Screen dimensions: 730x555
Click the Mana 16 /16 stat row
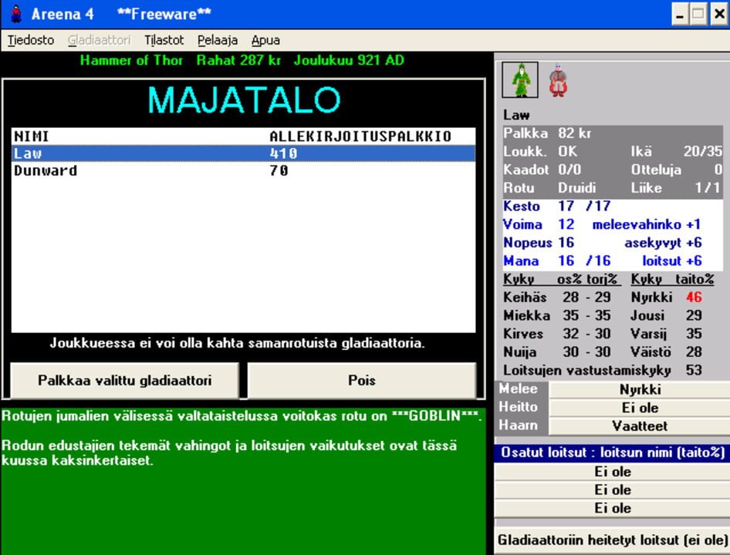click(x=612, y=261)
